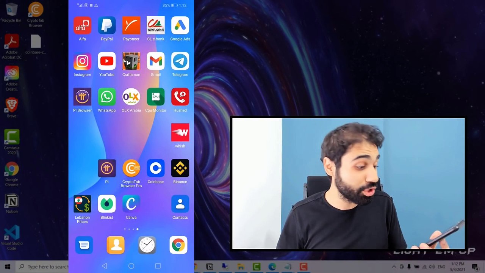Open red Camtasia recorder in taskbar
485x273 pixels.
304,267
